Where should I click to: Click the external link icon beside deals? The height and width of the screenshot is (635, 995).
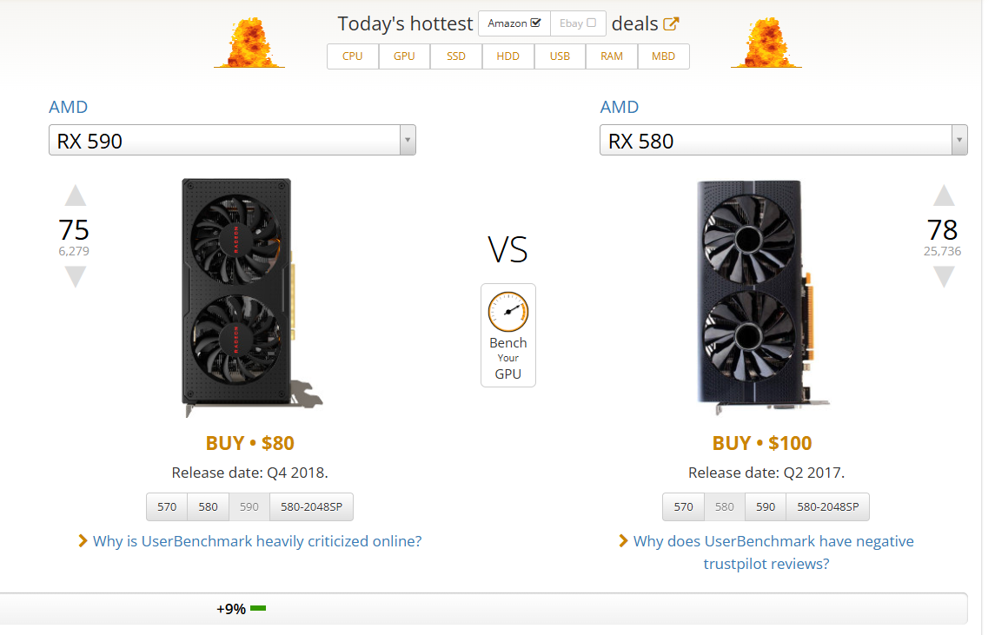(671, 23)
